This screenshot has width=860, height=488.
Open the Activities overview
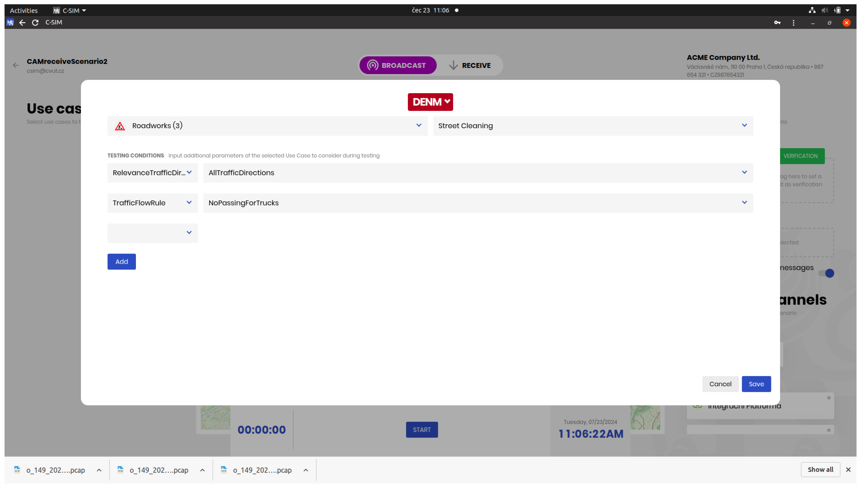click(x=24, y=10)
